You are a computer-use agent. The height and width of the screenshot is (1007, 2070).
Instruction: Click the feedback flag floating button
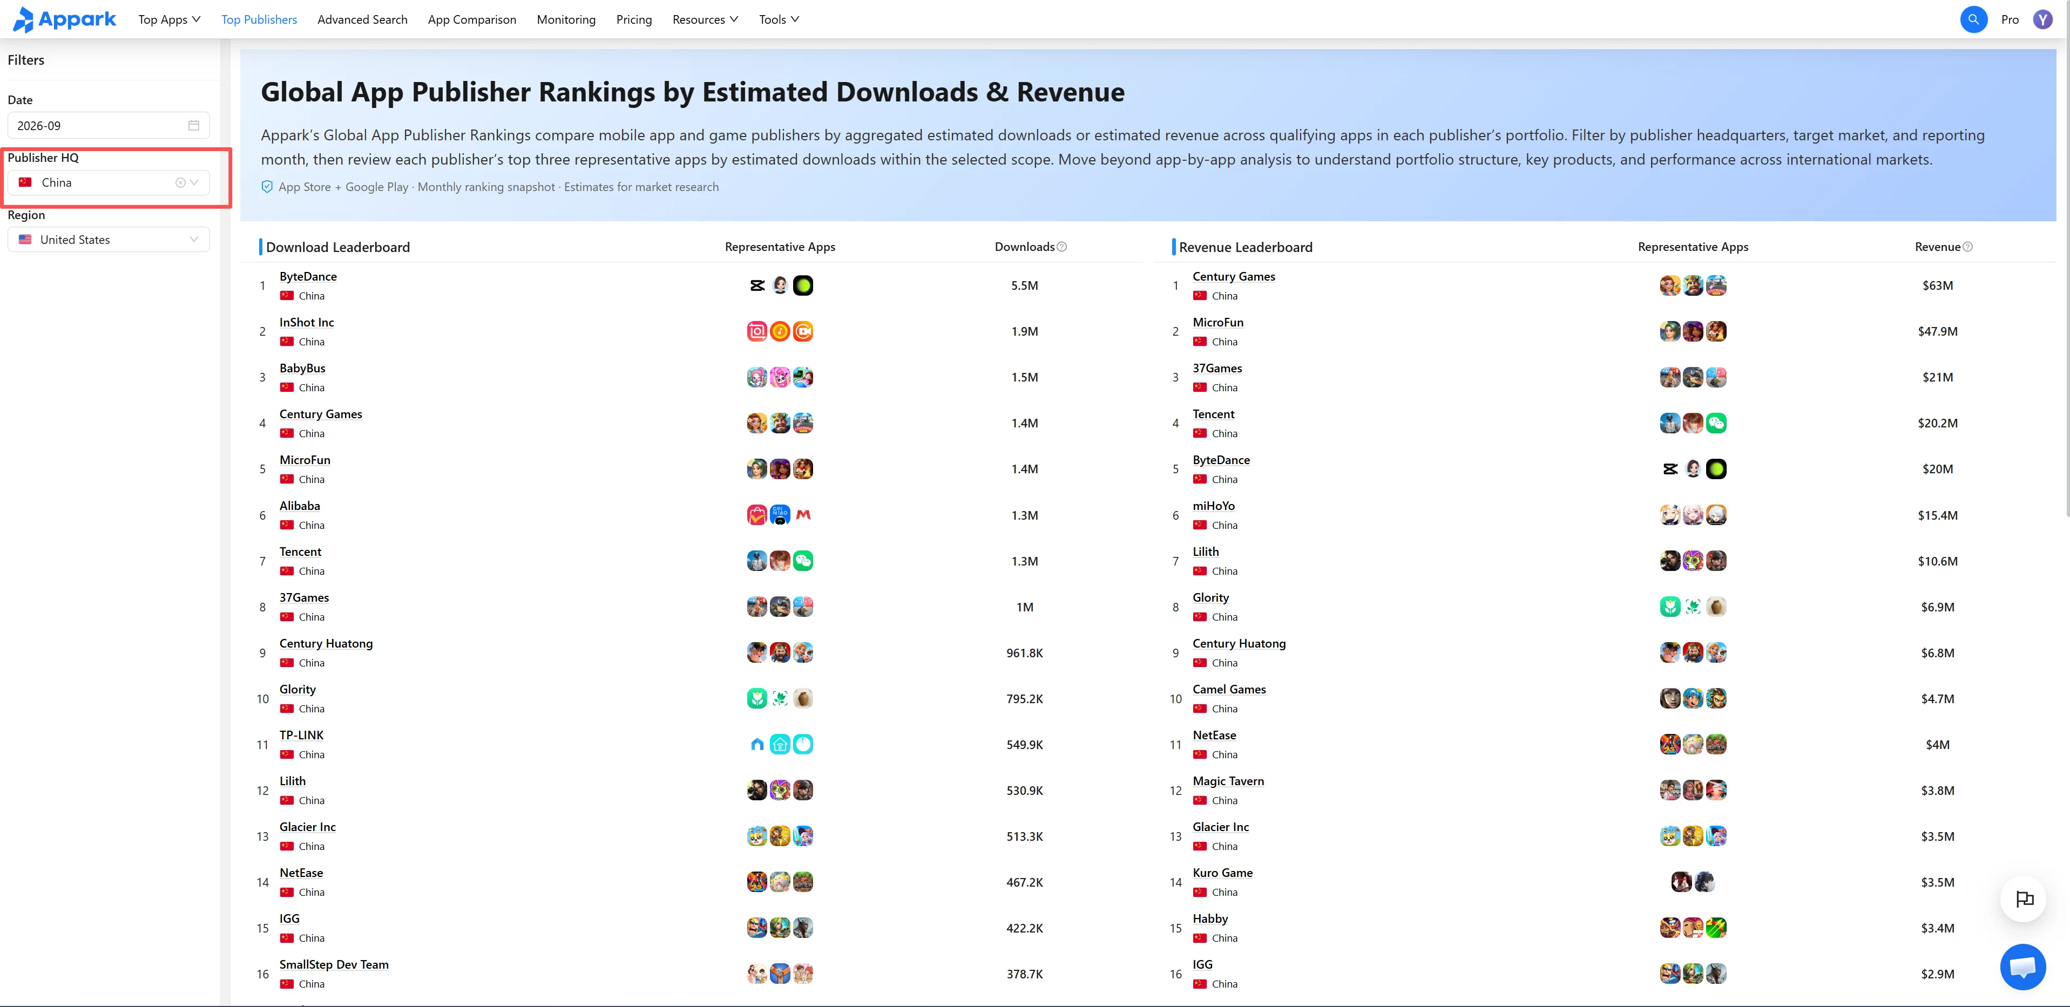pyautogui.click(x=2024, y=899)
